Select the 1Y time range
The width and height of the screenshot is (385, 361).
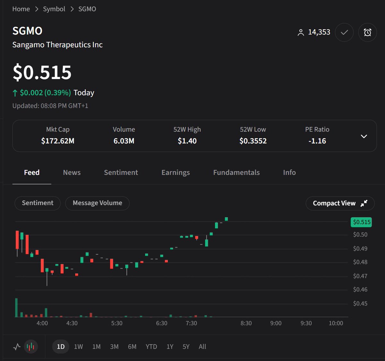[x=170, y=347]
